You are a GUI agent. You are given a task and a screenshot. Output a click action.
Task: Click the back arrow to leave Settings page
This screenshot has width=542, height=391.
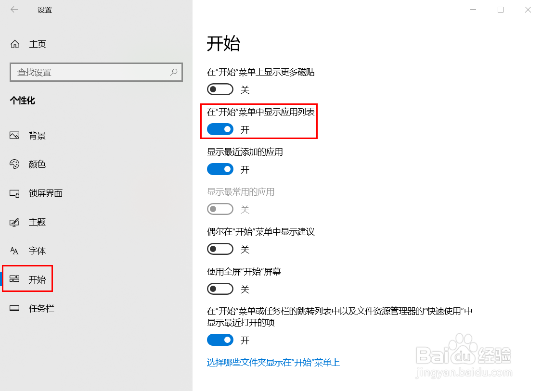[x=13, y=9]
